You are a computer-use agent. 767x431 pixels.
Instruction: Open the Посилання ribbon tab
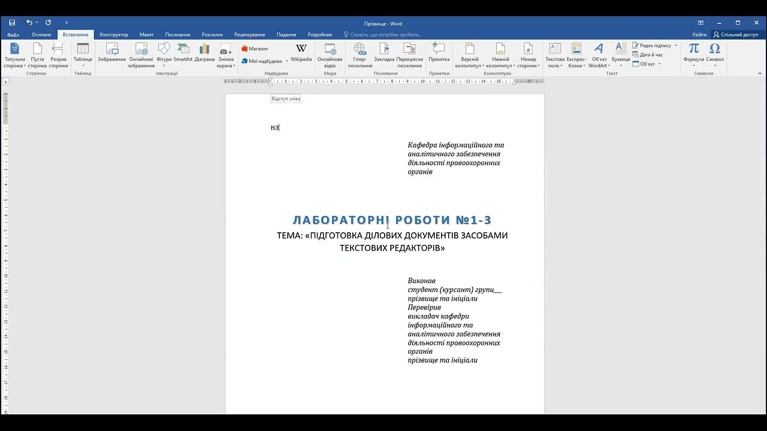click(x=178, y=35)
